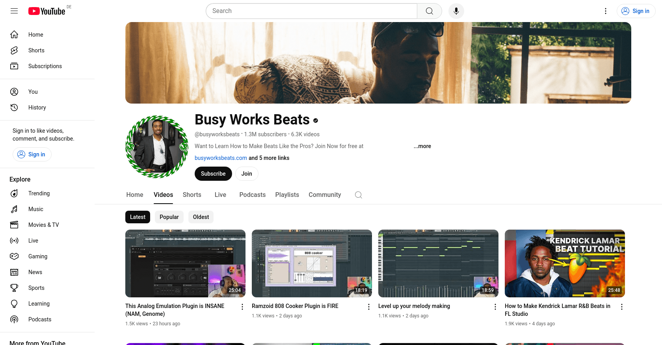This screenshot has height=345, width=662.
Task: Open the busyworksbeats.com link
Action: (221, 158)
